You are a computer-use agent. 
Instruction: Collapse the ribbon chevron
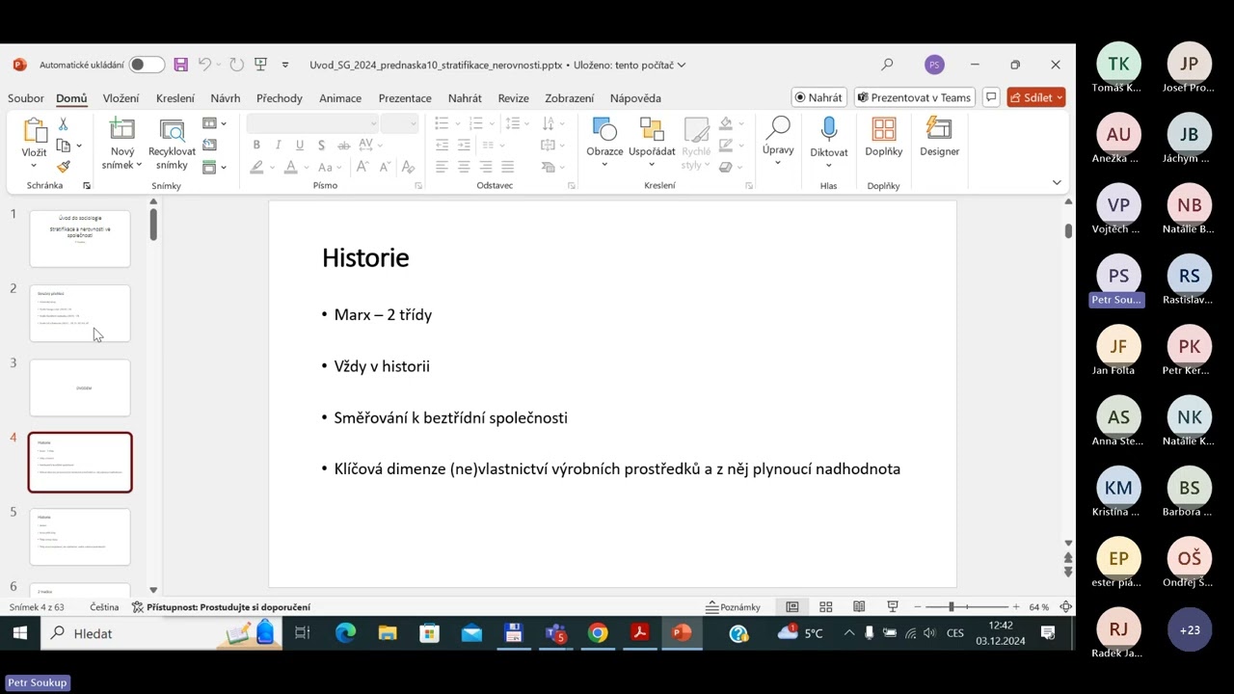(1057, 182)
